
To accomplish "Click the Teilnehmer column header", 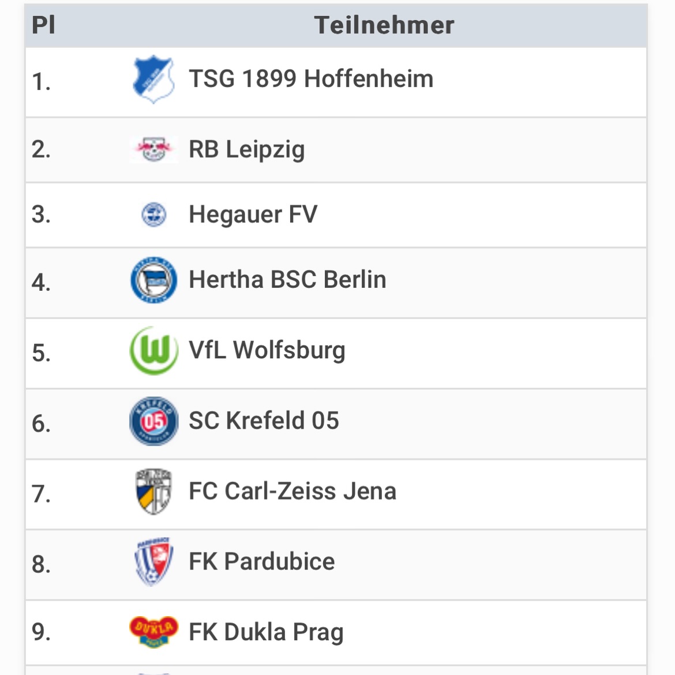I will (x=384, y=25).
